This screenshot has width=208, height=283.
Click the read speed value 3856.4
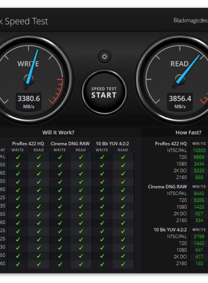[x=180, y=98]
